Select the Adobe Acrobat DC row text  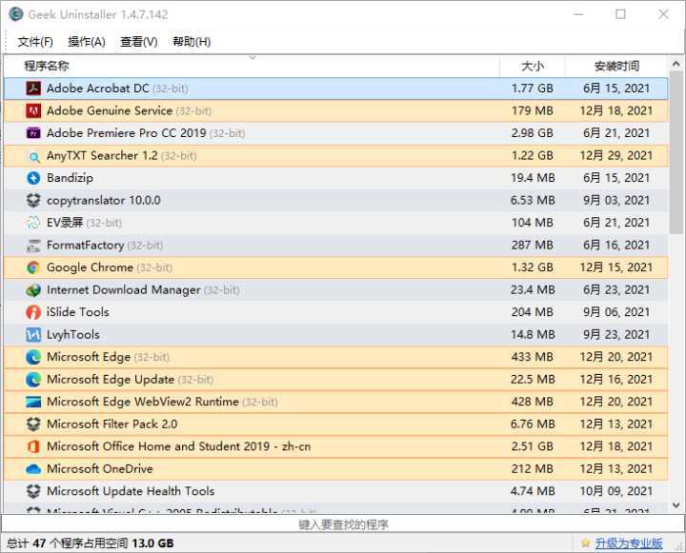[x=117, y=89]
